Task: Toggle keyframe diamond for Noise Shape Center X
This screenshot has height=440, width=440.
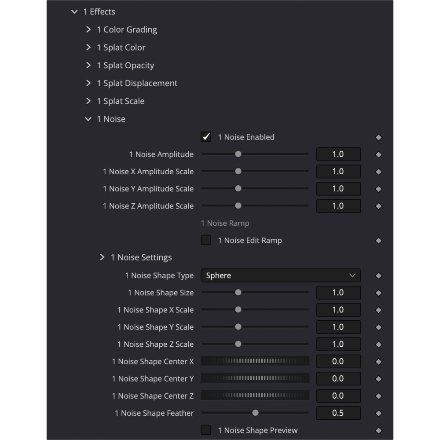Action: (x=378, y=362)
